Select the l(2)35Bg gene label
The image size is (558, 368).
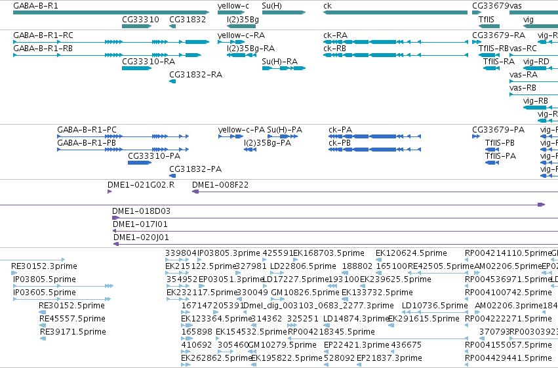coord(243,20)
